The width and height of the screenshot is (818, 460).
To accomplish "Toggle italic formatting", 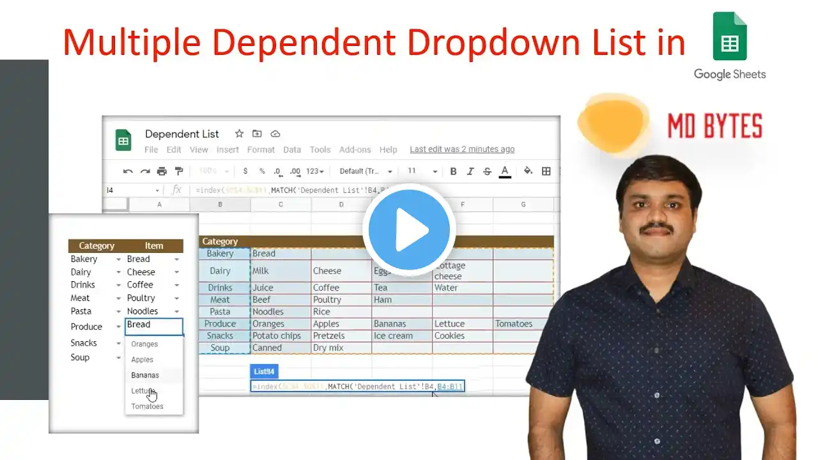I will (470, 171).
